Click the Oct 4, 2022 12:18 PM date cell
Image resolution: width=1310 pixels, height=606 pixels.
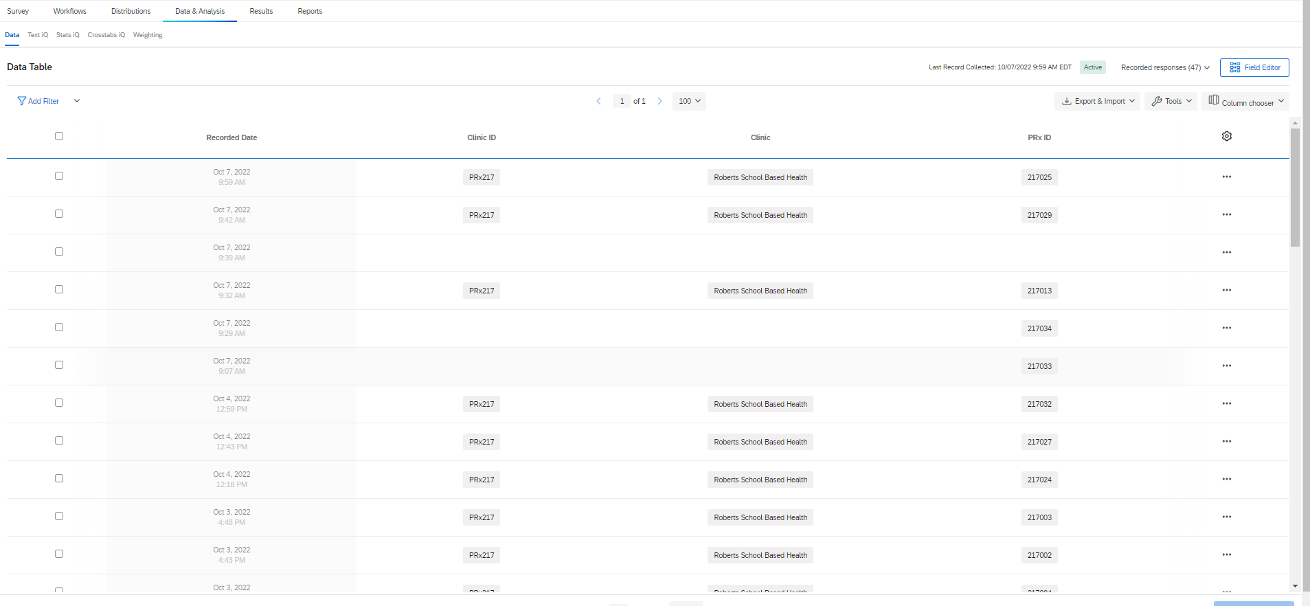231,480
